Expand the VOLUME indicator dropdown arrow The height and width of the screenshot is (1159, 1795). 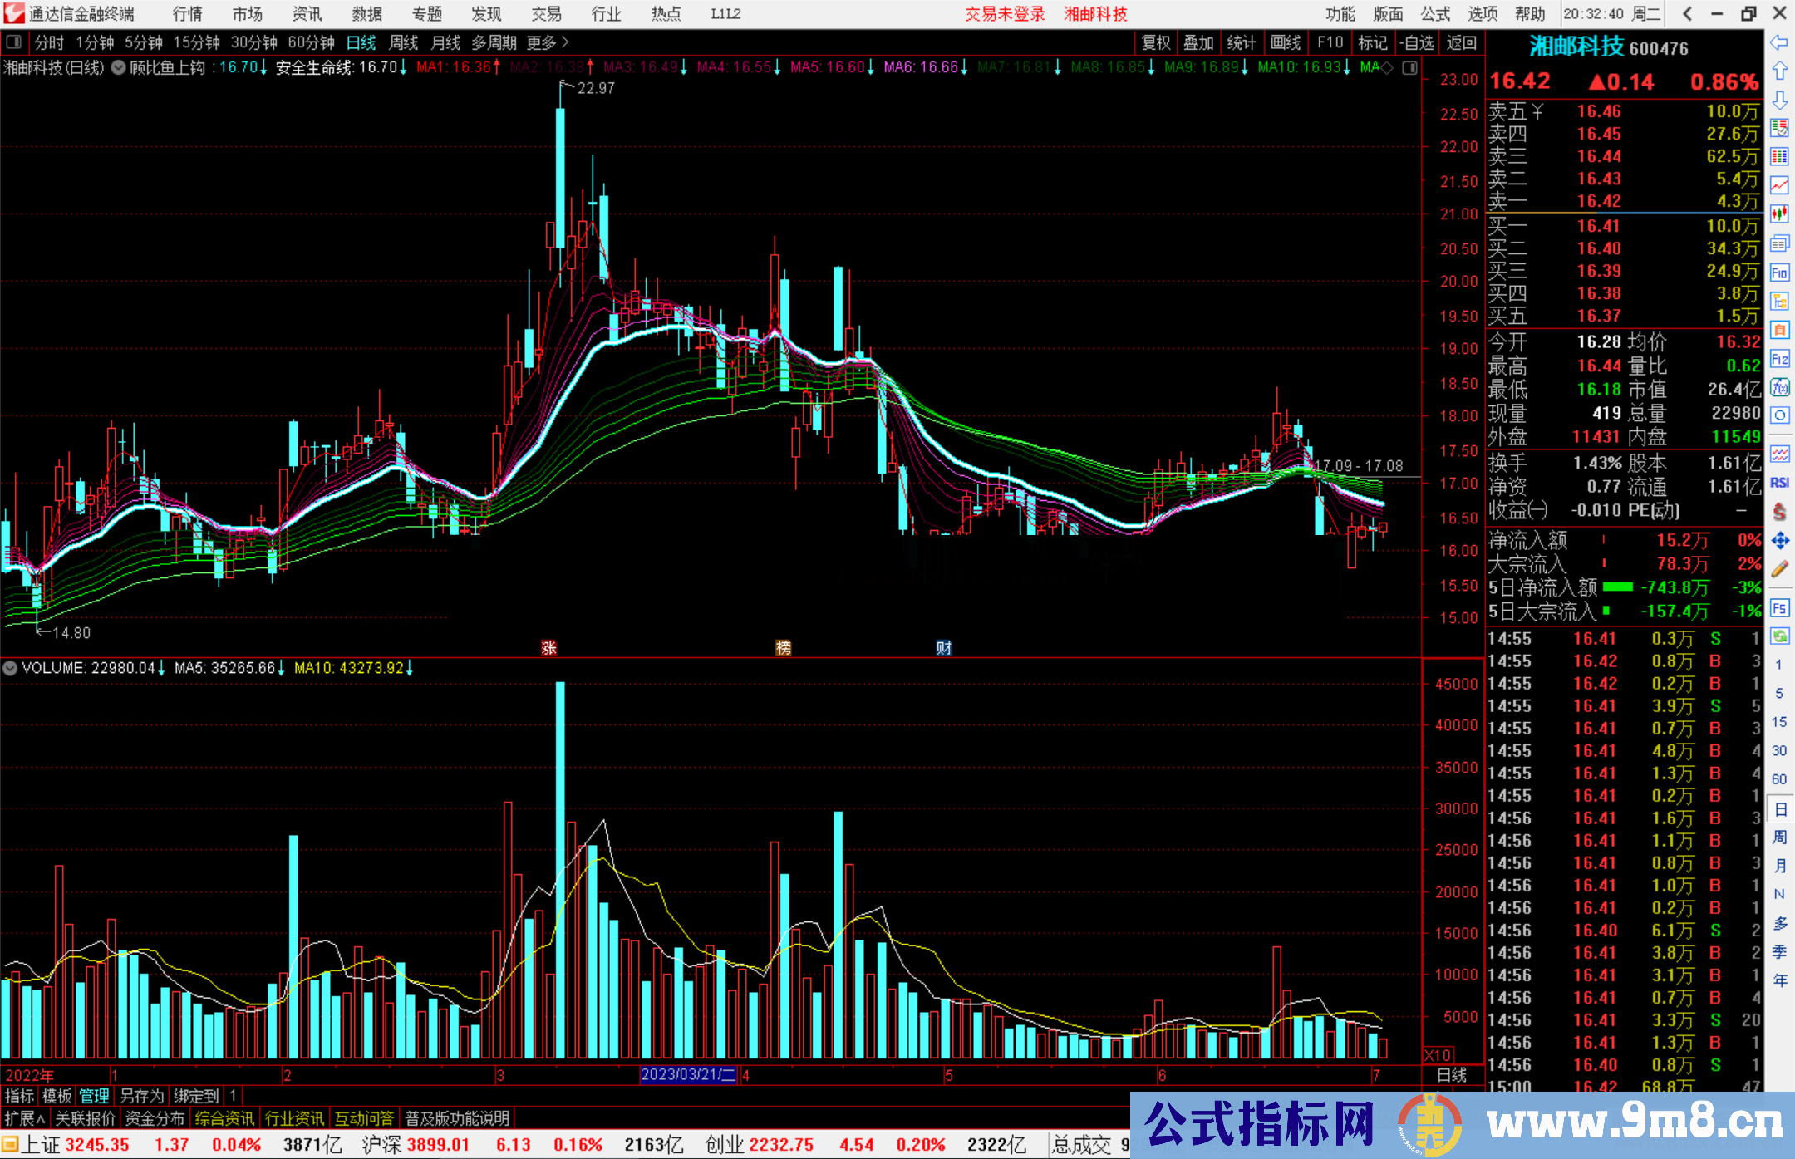pos(10,667)
